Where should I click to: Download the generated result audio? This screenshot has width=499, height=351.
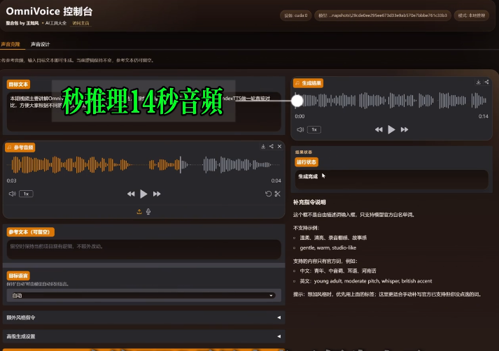pyautogui.click(x=478, y=82)
